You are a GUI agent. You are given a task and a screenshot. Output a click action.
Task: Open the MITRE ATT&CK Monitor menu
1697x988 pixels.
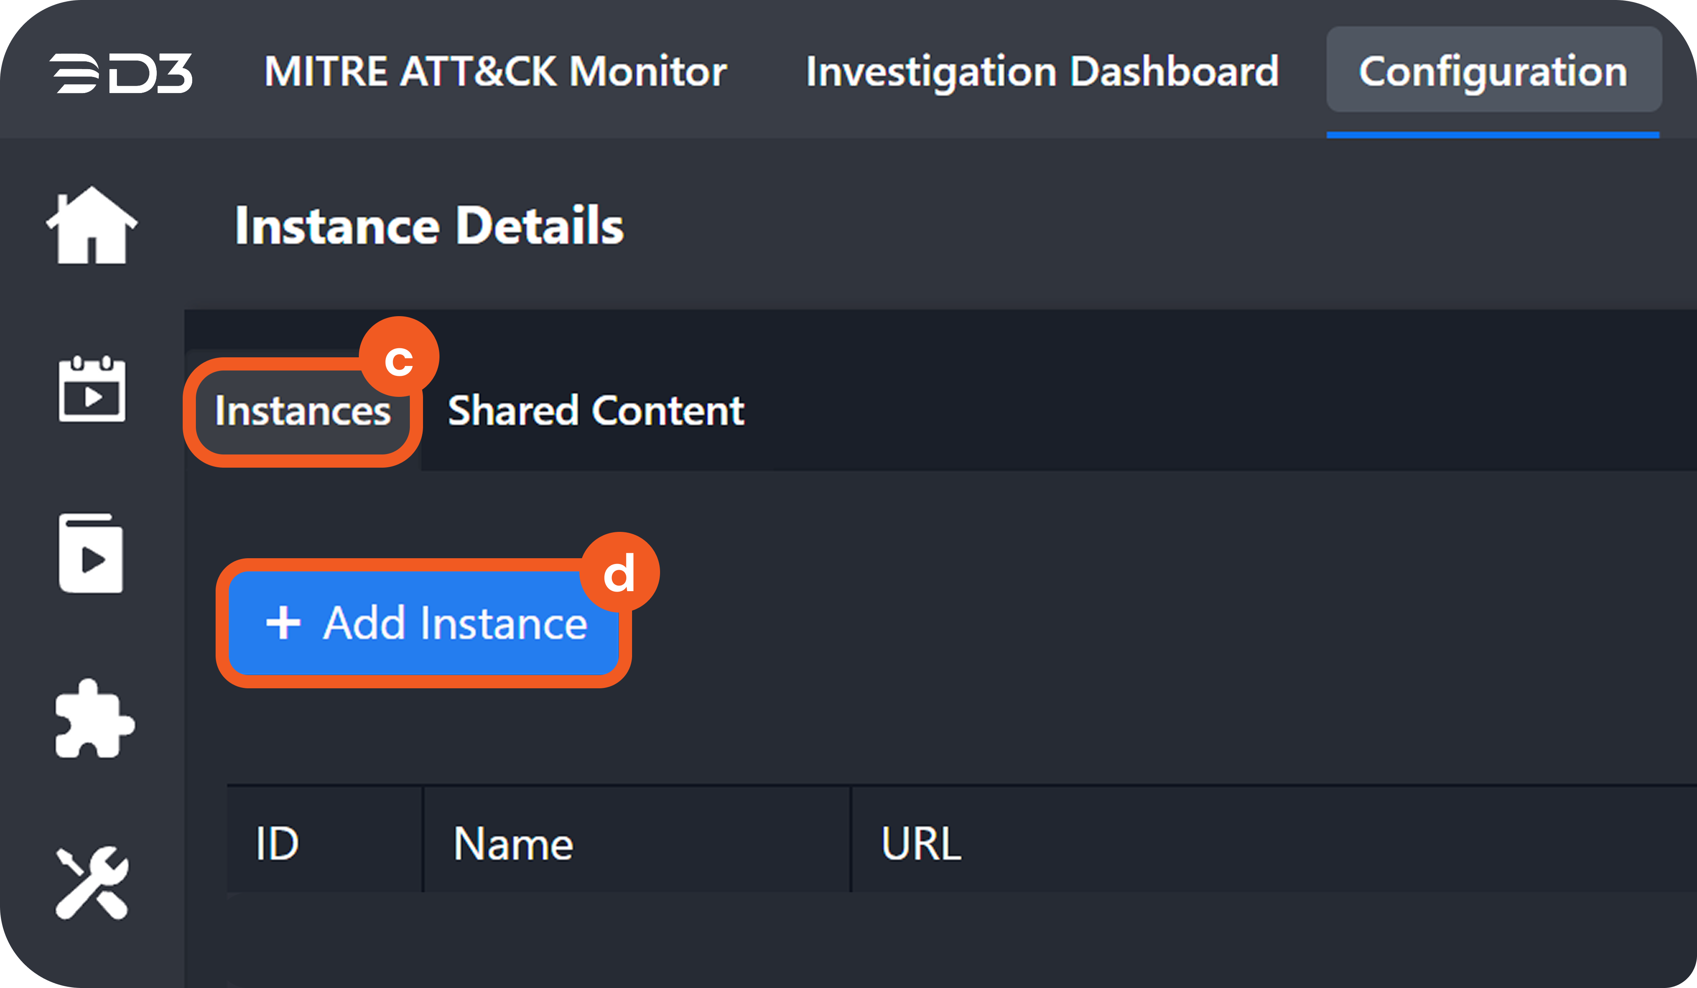point(495,71)
